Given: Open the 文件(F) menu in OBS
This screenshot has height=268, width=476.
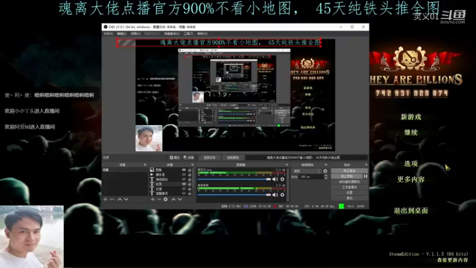Looking at the screenshot, I should coord(108,34).
